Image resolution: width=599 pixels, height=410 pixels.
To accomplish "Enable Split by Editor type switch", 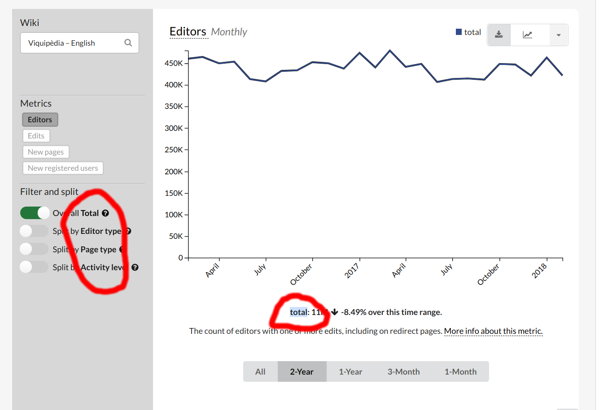I will pyautogui.click(x=34, y=231).
